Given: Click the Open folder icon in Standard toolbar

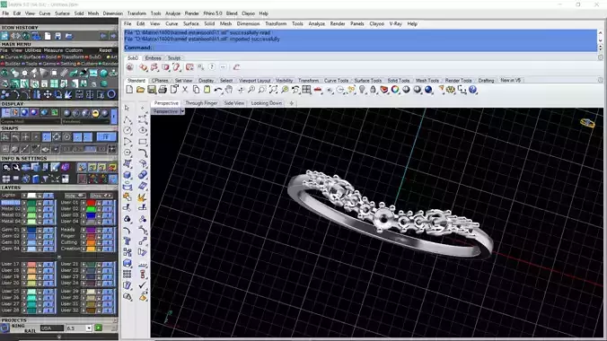Looking at the screenshot, I should 140,90.
